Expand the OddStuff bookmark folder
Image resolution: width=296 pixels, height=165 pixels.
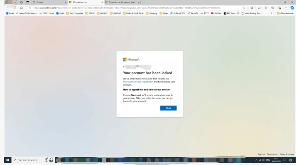click(x=115, y=13)
